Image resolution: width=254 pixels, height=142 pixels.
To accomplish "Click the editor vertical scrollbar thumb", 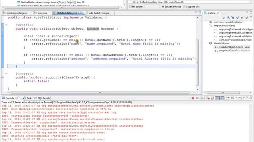I will [197, 62].
